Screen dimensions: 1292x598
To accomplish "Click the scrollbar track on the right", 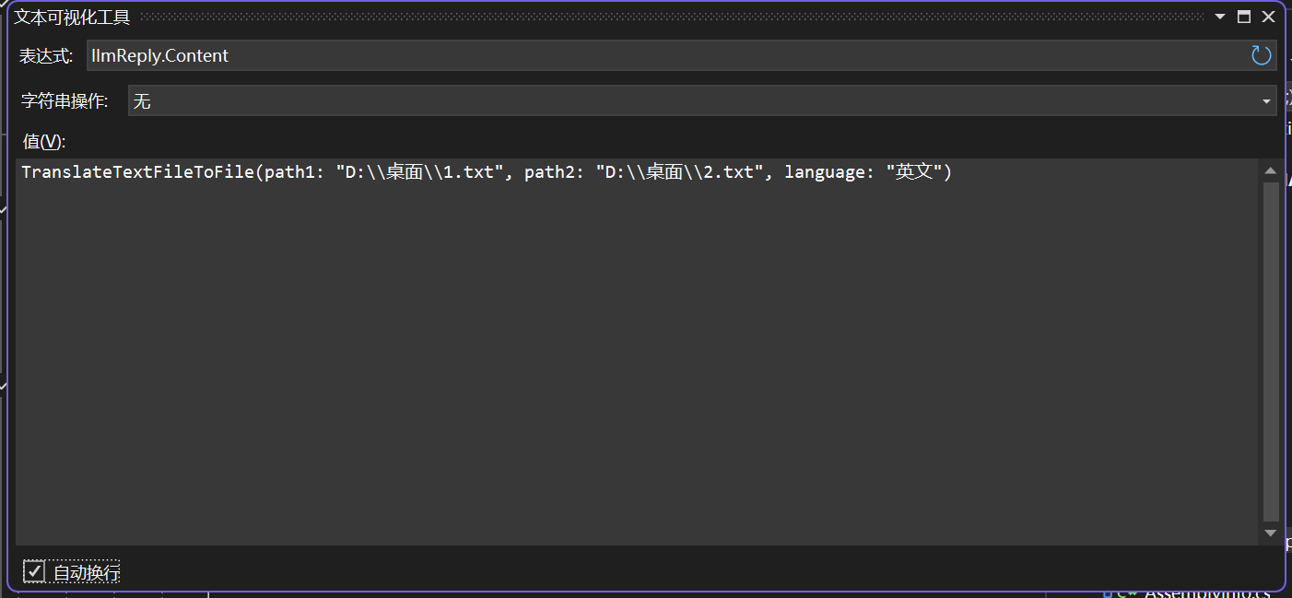I will tap(1270, 350).
